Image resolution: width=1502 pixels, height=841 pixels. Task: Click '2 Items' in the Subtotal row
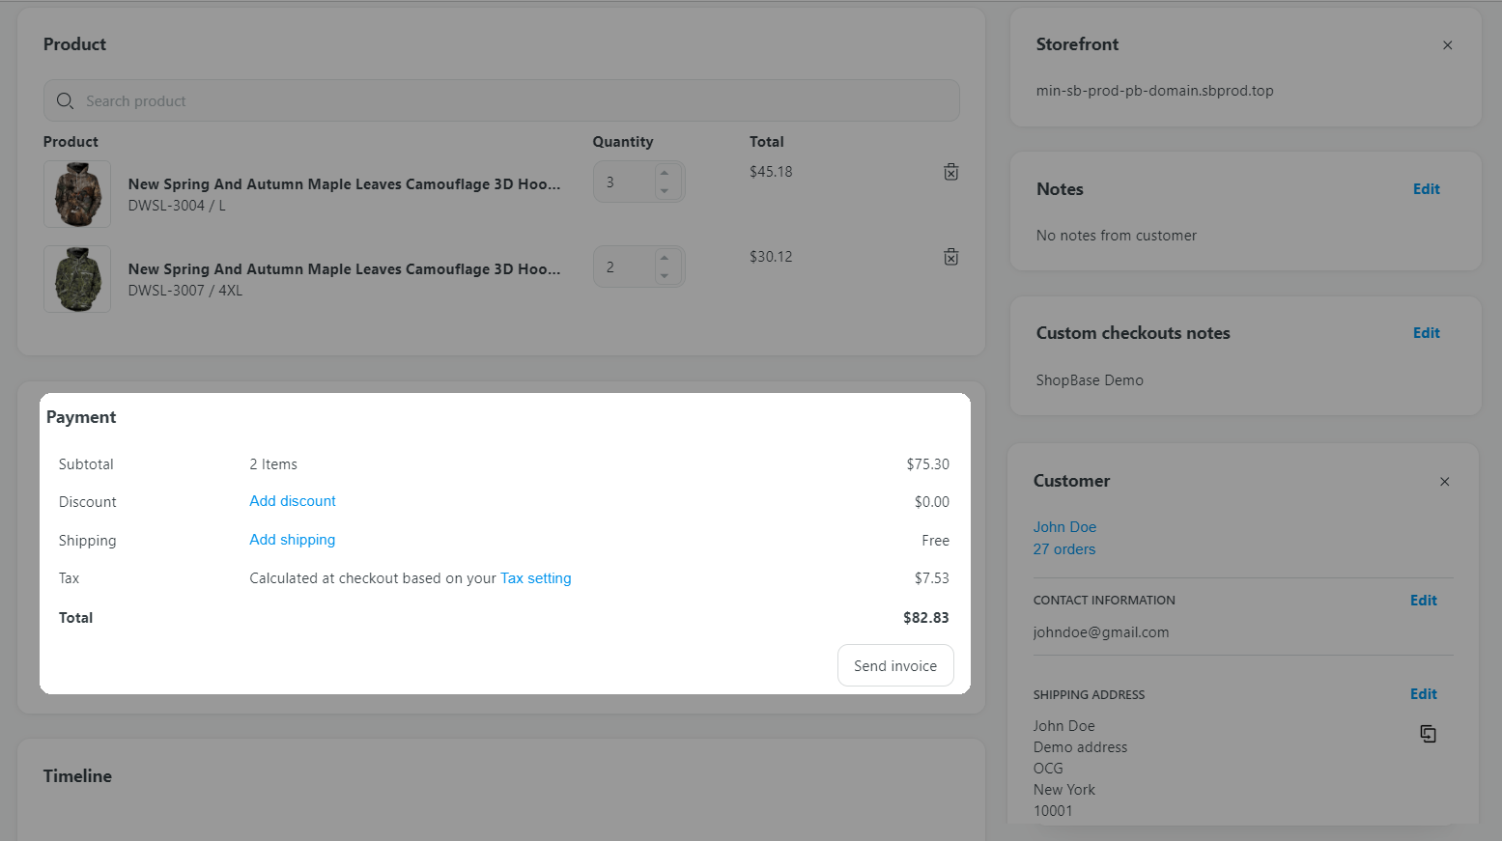pyautogui.click(x=273, y=464)
